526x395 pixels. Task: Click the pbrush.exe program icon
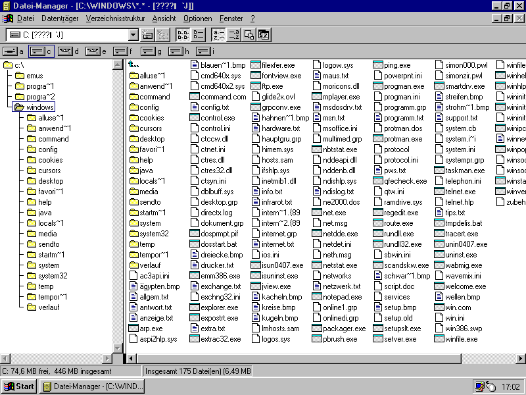click(x=317, y=339)
